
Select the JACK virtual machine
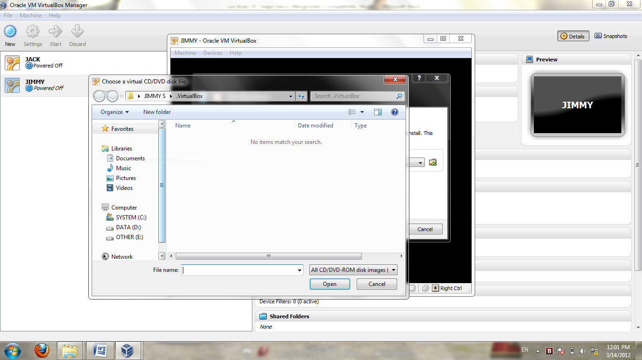(127, 63)
